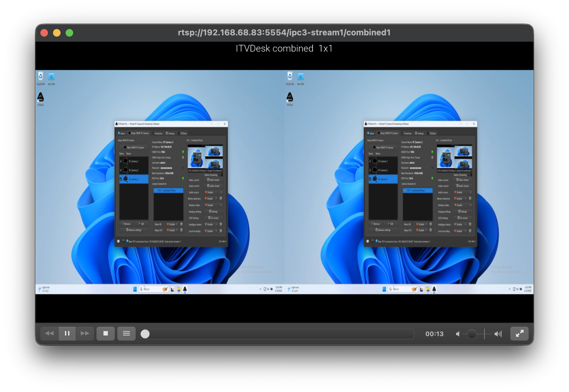Toggle the IP_Camera_3 checkbox in the left video pane
The width and height of the screenshot is (569, 392).
(x=121, y=179)
